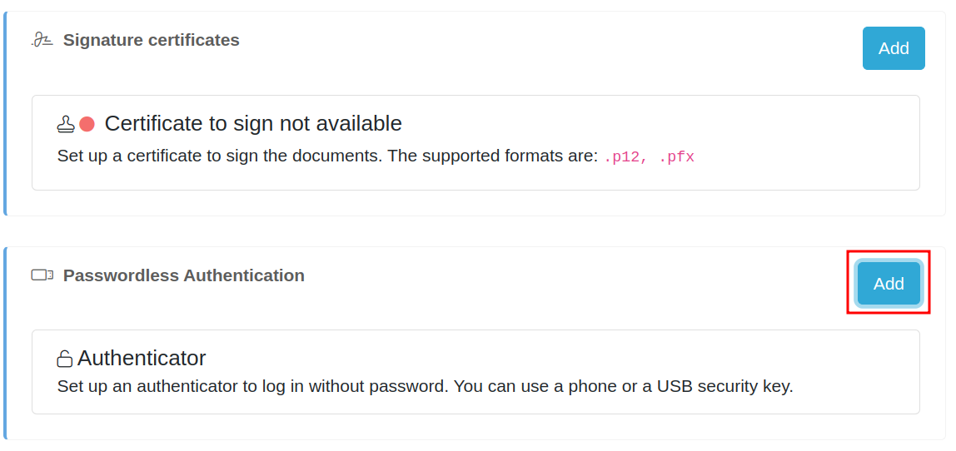Click the stamp icon beside certificate status
Image resolution: width=956 pixels, height=451 pixels.
(66, 124)
